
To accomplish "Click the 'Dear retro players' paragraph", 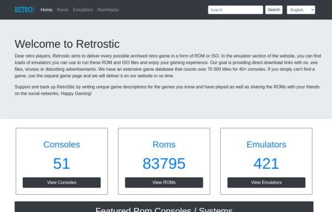I will (x=168, y=66).
